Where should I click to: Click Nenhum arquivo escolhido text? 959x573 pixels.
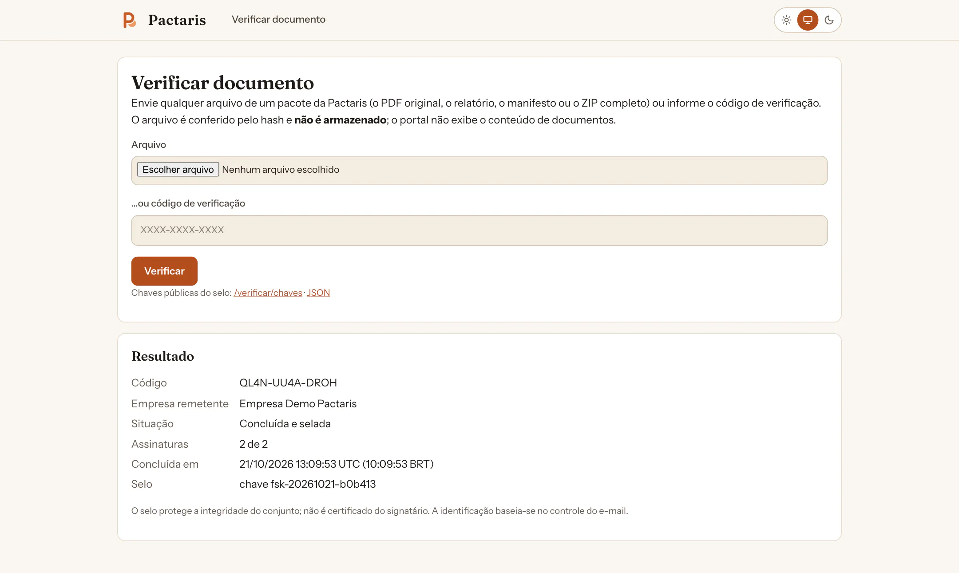pyautogui.click(x=281, y=170)
